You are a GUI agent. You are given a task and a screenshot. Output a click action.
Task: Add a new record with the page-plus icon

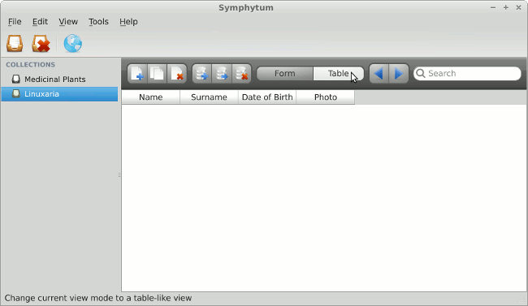point(137,73)
